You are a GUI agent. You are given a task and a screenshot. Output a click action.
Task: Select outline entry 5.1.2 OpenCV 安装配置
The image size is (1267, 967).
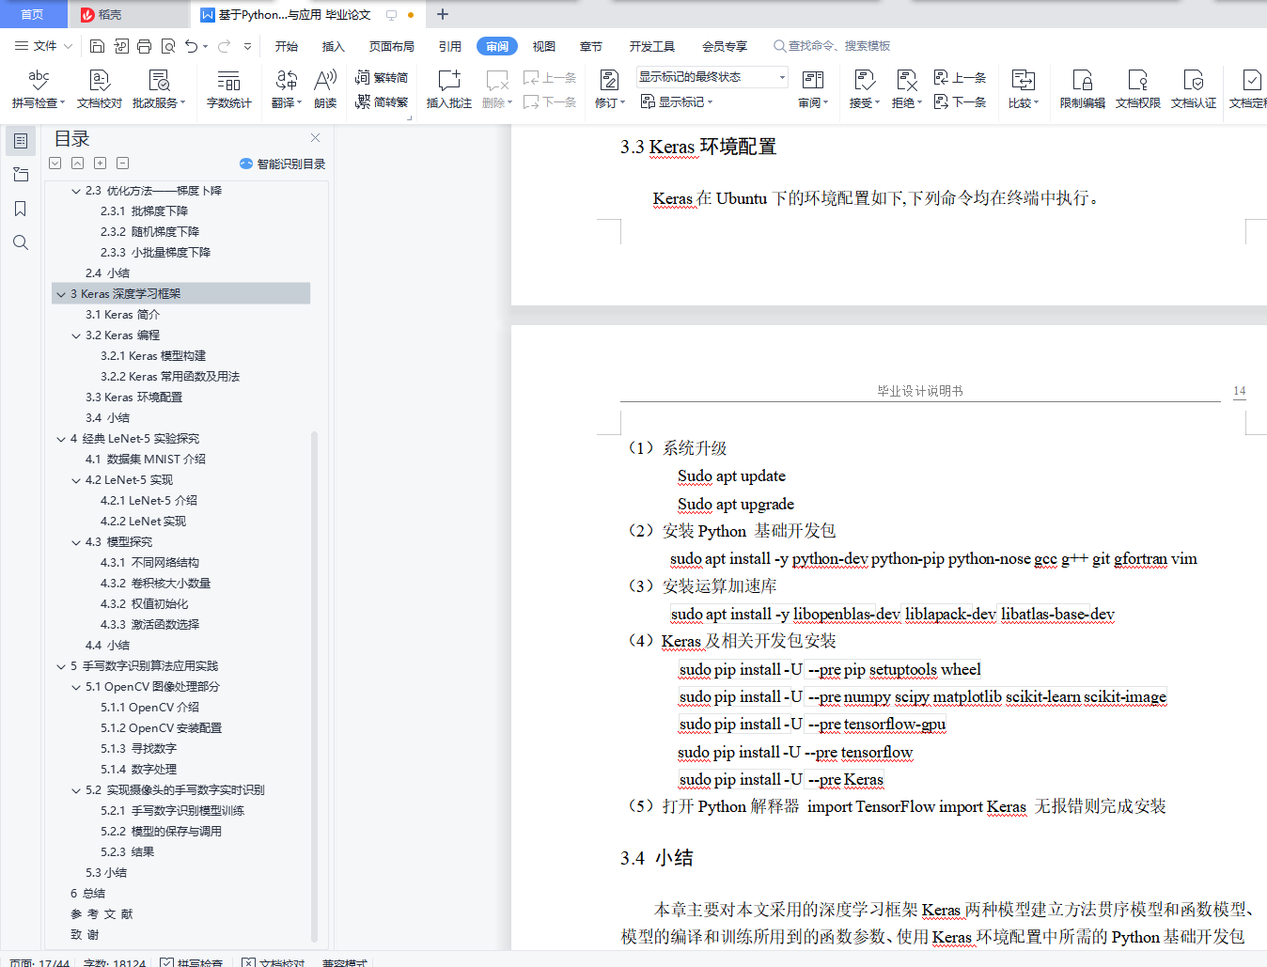pyautogui.click(x=162, y=728)
